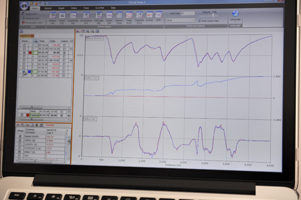Switch to the G-G Plot tab
This screenshot has width=301, height=200.
[100, 8]
